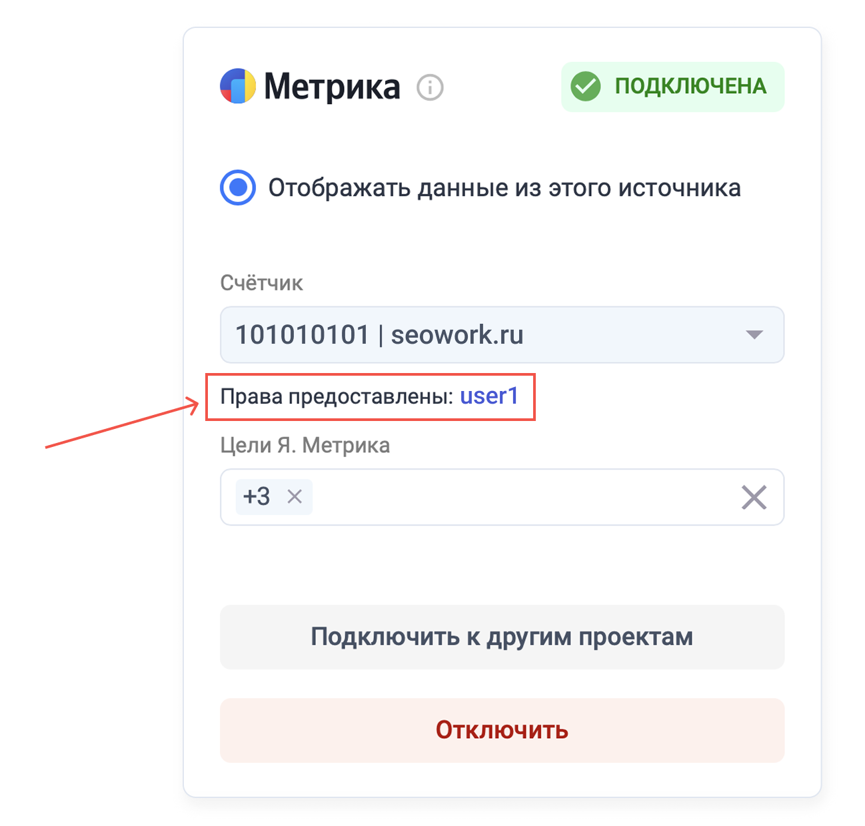
Task: Click the +3 goals tag
Action: (x=257, y=496)
